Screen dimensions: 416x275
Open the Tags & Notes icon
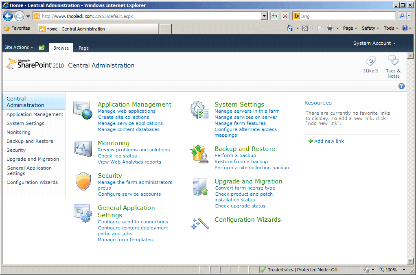coord(394,61)
